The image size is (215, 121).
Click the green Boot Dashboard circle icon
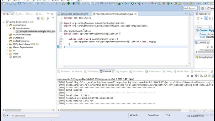(69, 3)
